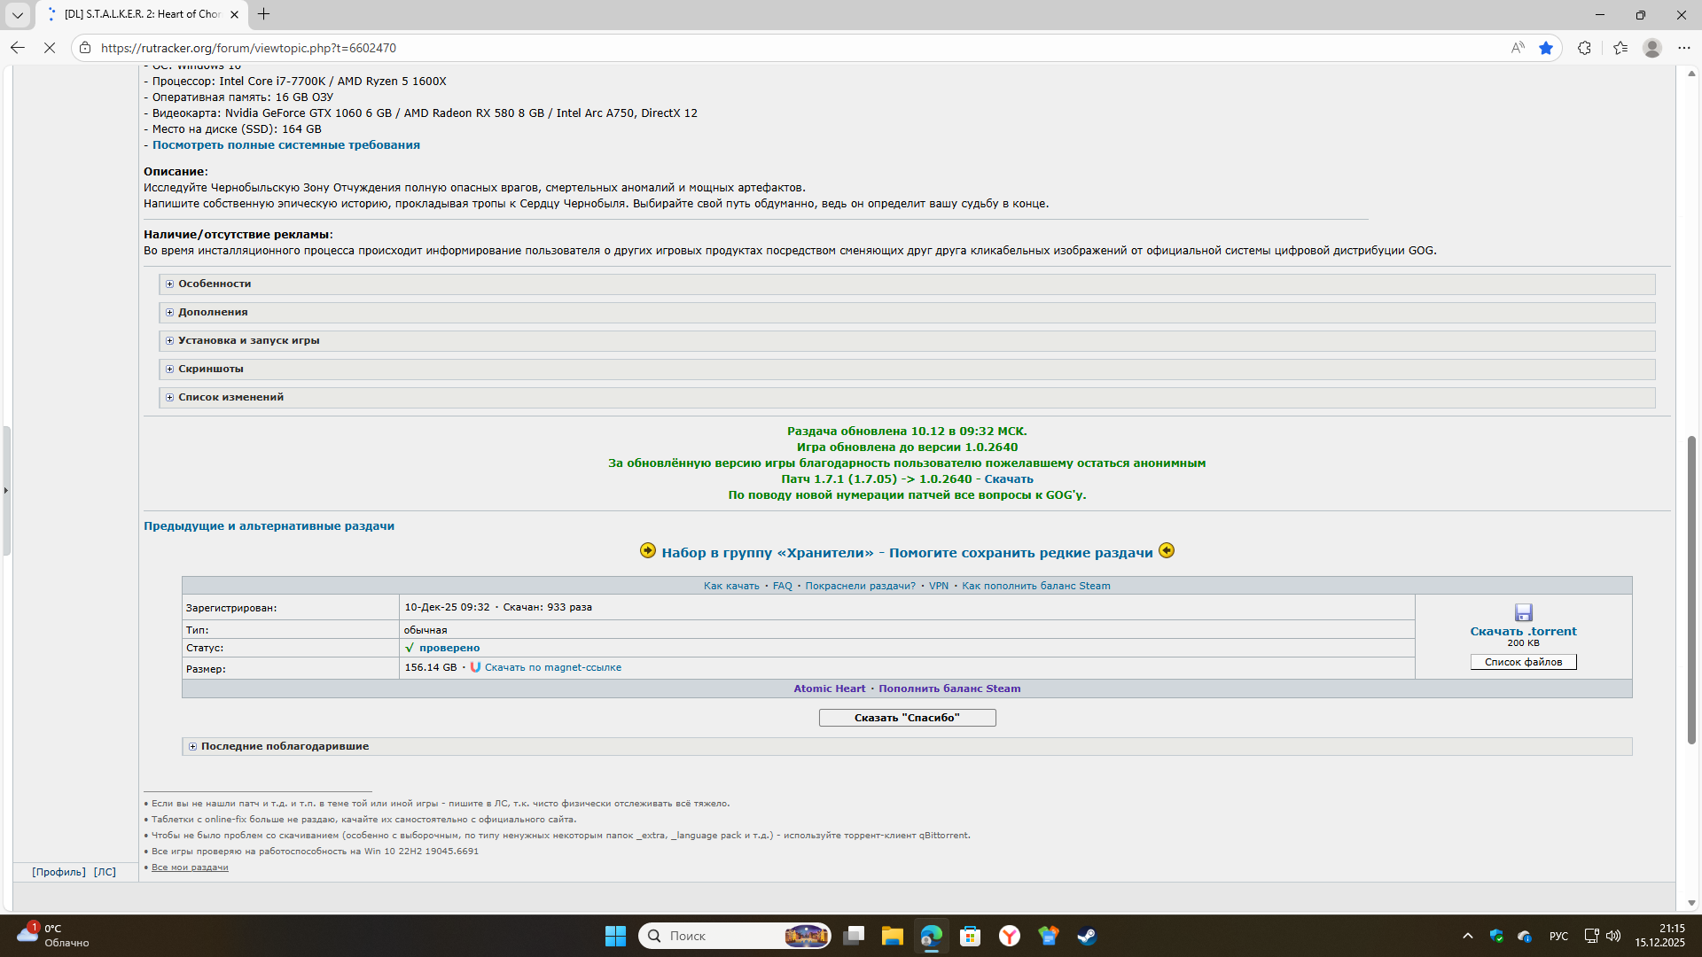Open the tab search dropdown arrow
1702x957 pixels.
pyautogui.click(x=17, y=14)
